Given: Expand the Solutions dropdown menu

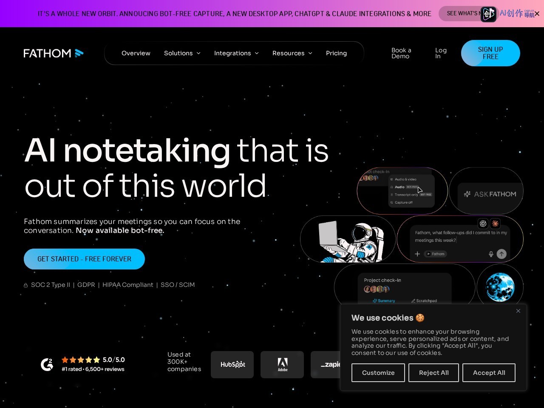Looking at the screenshot, I should tap(182, 53).
